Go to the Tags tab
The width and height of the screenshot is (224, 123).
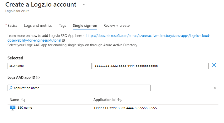62,26
